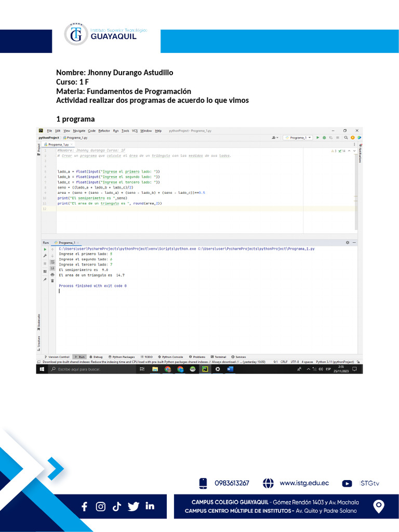Image resolution: width=399 pixels, height=532 pixels.
Task: Clear console output with trash icon
Action: [52, 281]
